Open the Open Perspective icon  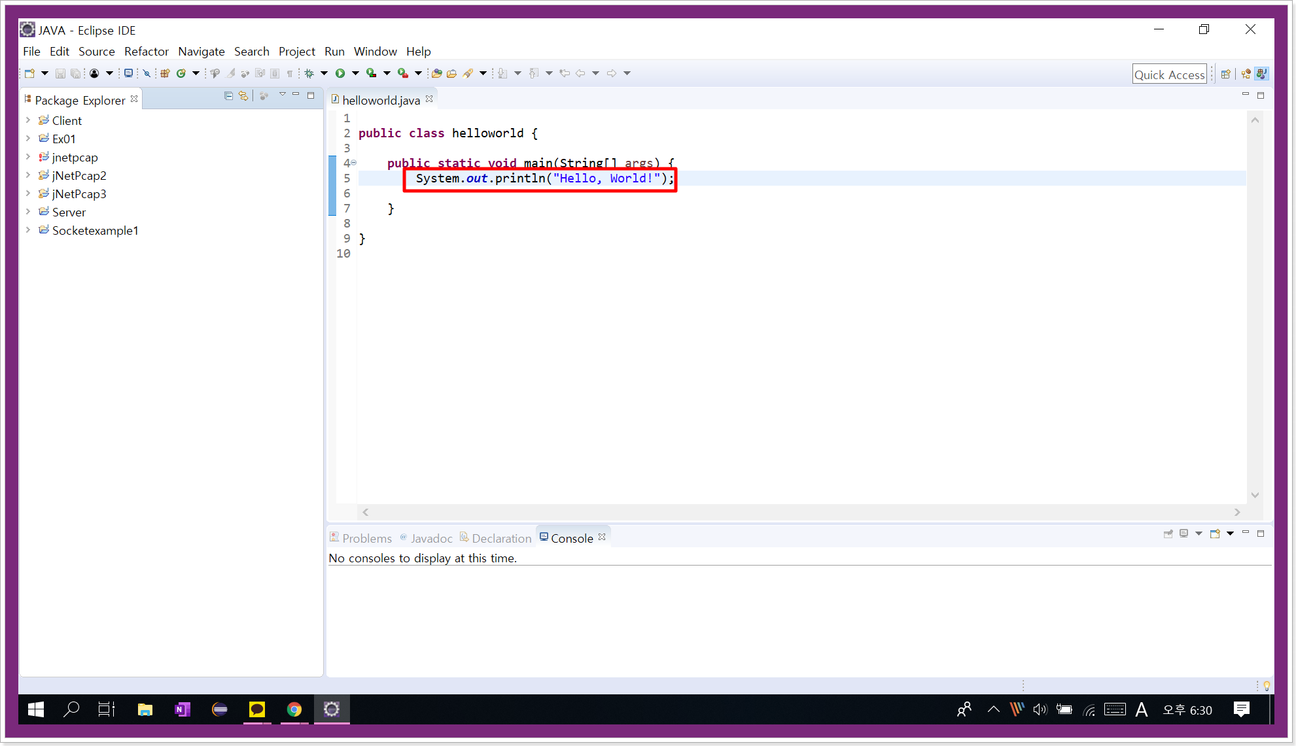click(1226, 74)
